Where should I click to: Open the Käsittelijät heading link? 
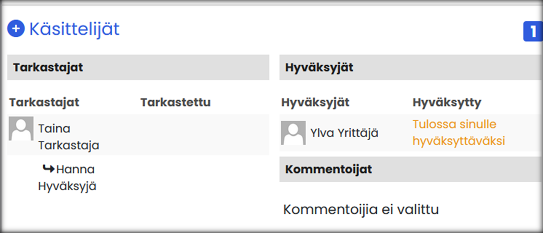(75, 29)
